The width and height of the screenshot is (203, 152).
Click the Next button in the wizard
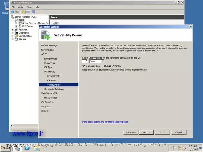point(146,132)
